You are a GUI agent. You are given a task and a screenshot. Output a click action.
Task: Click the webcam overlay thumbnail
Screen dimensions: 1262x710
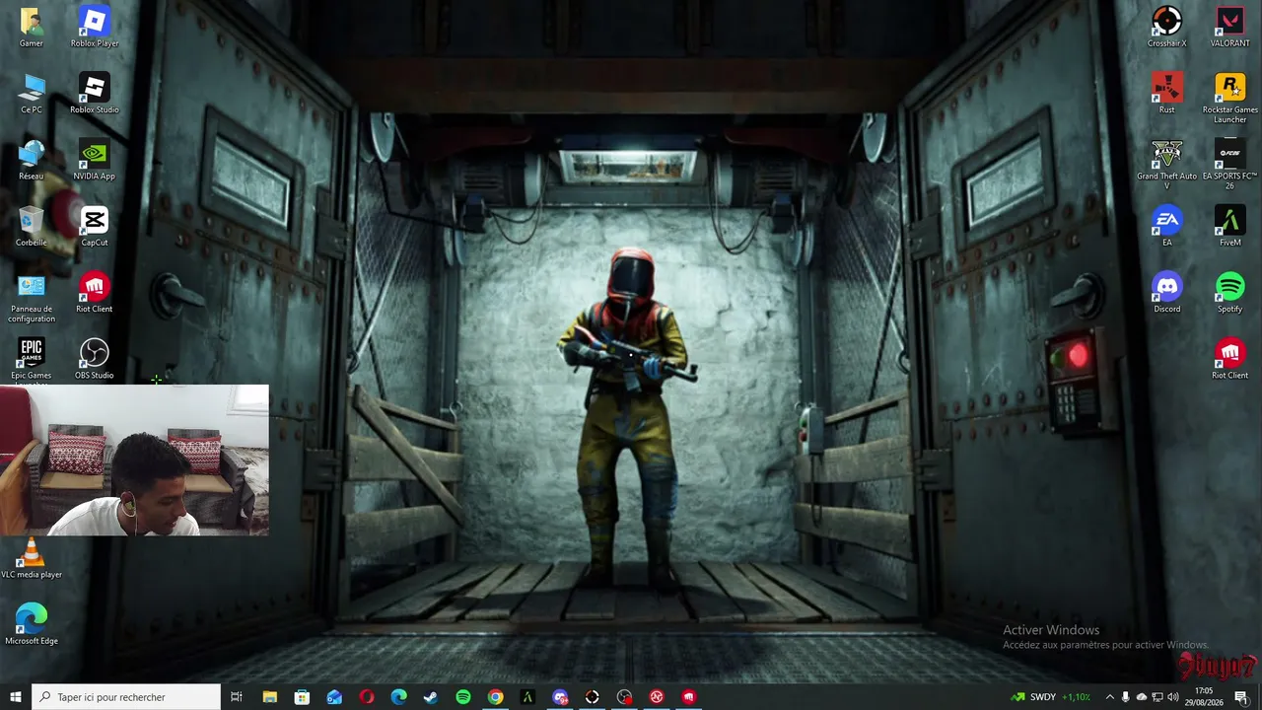[134, 461]
